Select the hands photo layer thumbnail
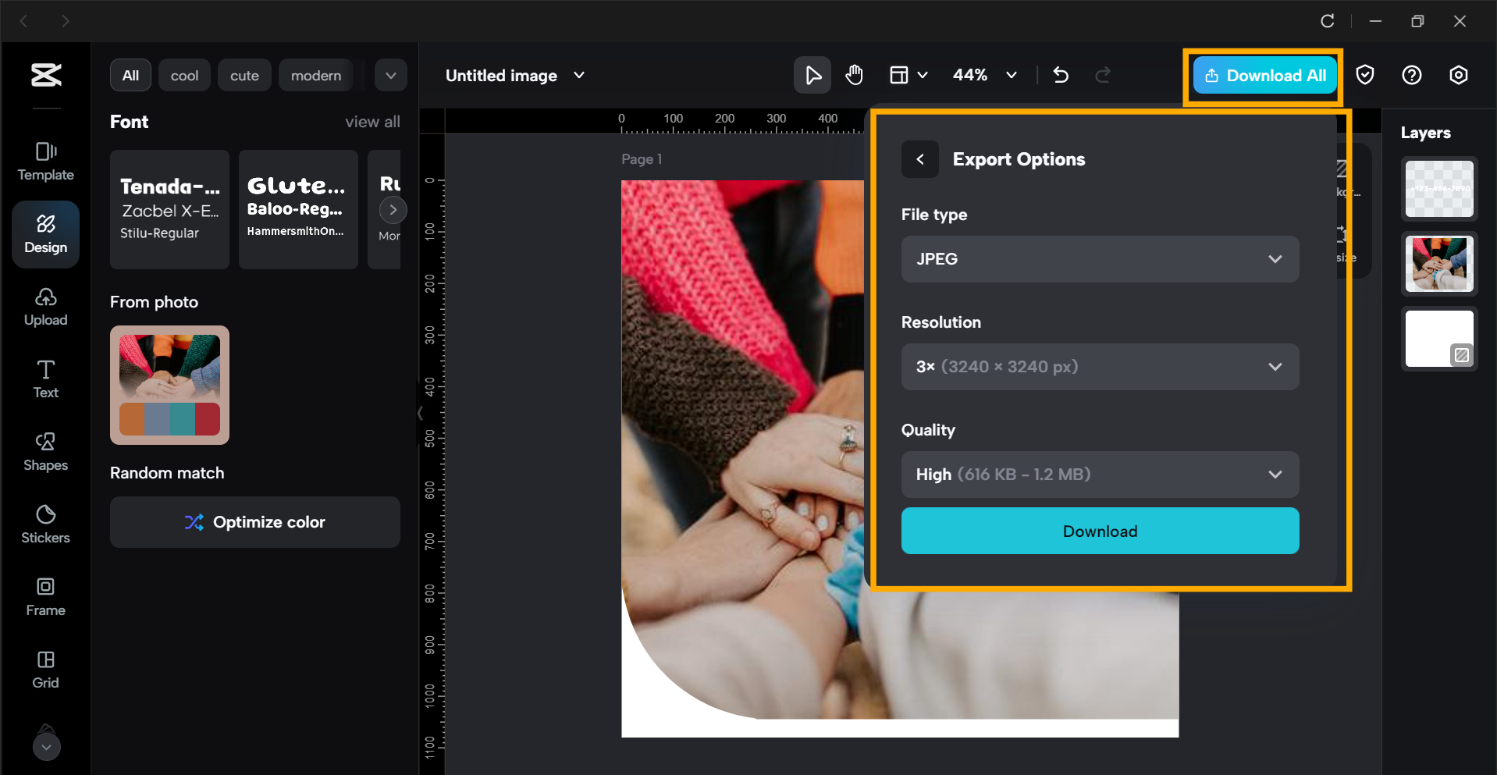 (x=1439, y=264)
